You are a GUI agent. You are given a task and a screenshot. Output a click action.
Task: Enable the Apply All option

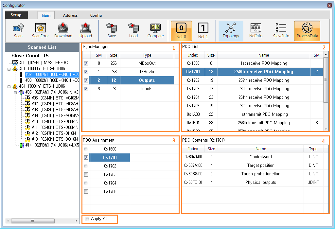coord(87,219)
